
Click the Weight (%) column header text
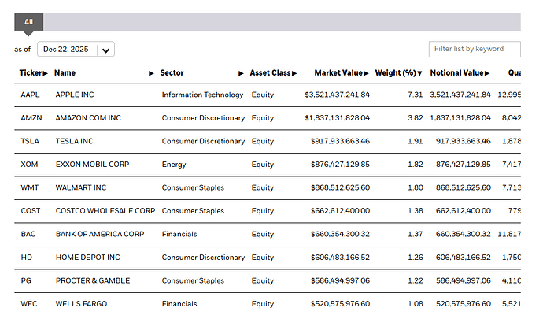coord(394,73)
